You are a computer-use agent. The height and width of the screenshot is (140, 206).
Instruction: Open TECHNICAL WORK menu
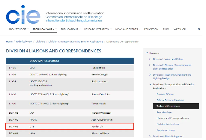click(43, 29)
